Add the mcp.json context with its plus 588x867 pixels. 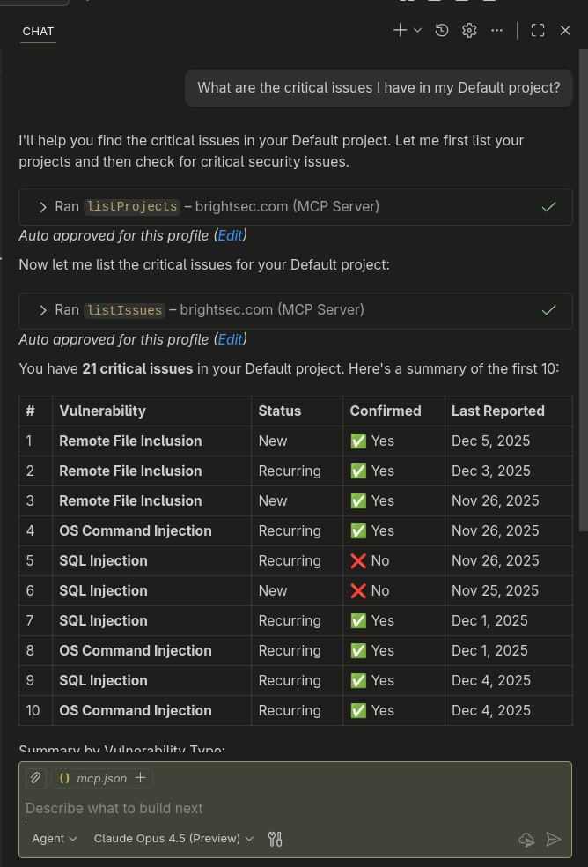[141, 778]
